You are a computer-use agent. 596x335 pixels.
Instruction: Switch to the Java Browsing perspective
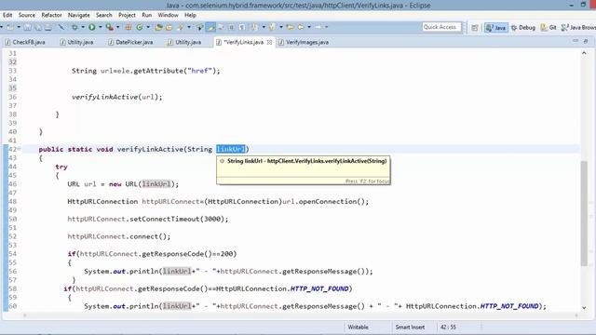click(578, 27)
